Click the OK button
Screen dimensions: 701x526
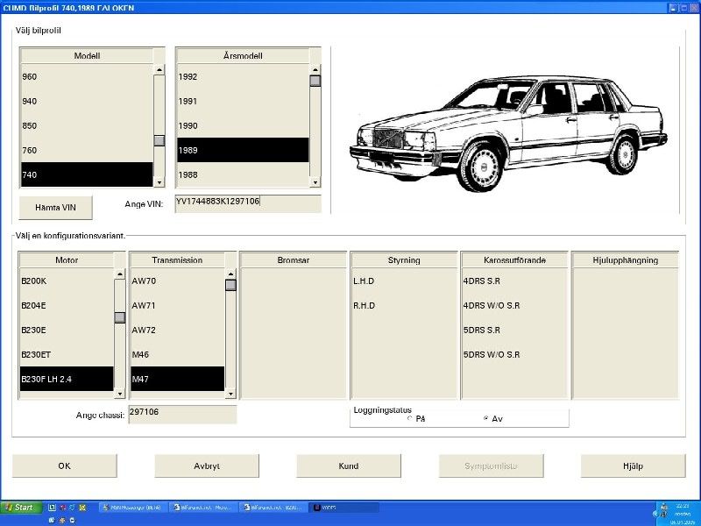coord(64,466)
